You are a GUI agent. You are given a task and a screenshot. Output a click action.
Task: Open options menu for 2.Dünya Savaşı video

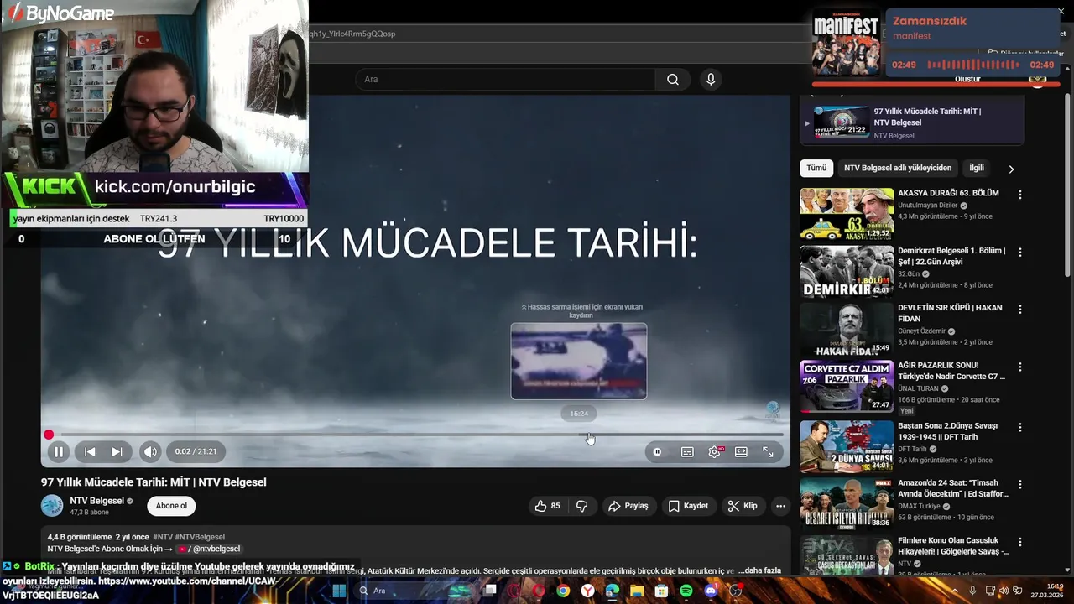(x=1020, y=426)
